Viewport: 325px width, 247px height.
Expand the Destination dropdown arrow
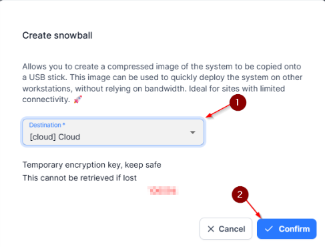click(193, 132)
